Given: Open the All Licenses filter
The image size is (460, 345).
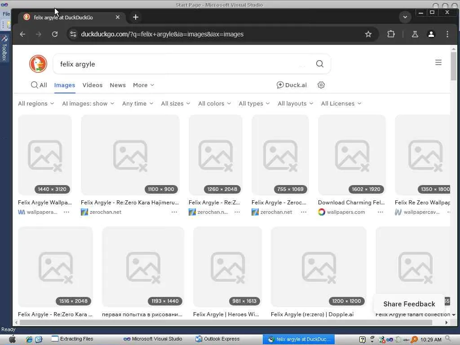Looking at the screenshot, I should pyautogui.click(x=341, y=104).
